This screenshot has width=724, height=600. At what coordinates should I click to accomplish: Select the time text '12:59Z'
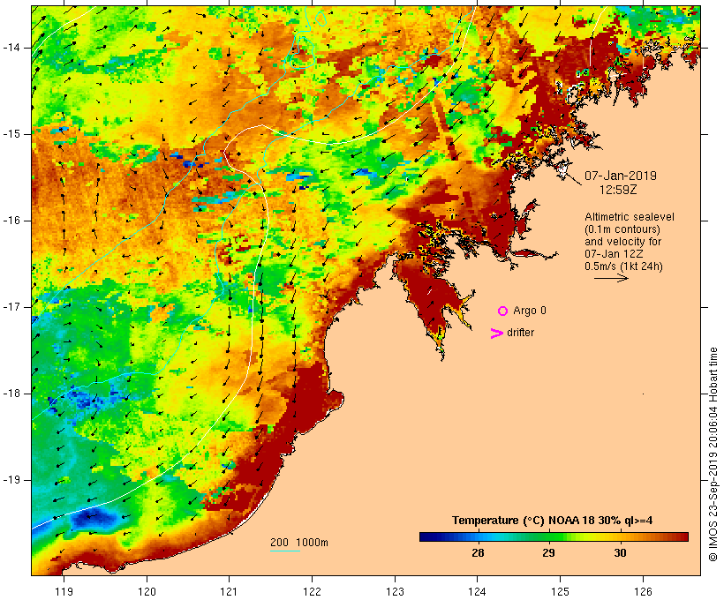618,190
